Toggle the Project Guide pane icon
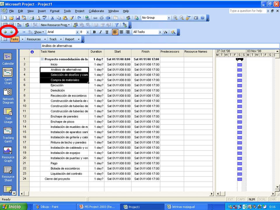Viewport: 280px width, 210px height. pos(5,39)
